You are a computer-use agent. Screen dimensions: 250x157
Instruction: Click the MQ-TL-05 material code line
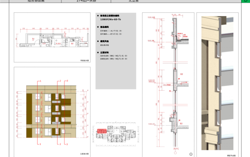click(x=114, y=59)
